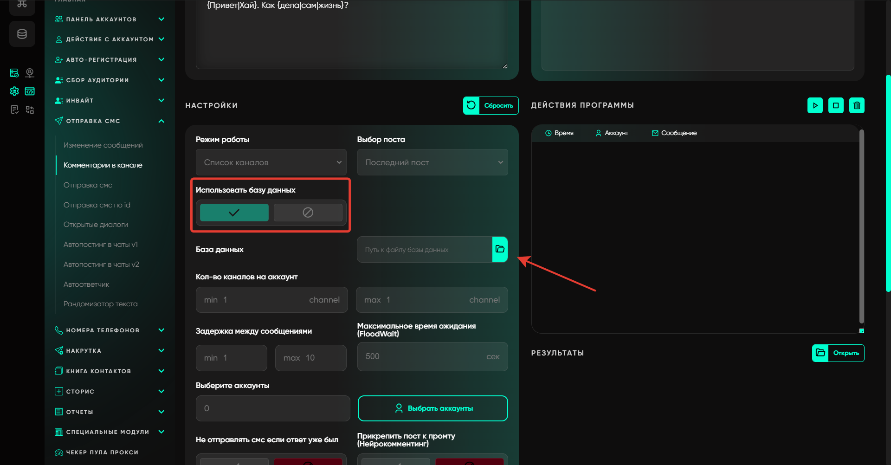Click the gear icon in left icon strip
891x465 pixels.
pyautogui.click(x=14, y=91)
